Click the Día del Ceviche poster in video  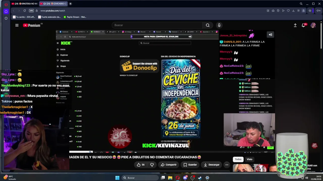tap(181, 99)
